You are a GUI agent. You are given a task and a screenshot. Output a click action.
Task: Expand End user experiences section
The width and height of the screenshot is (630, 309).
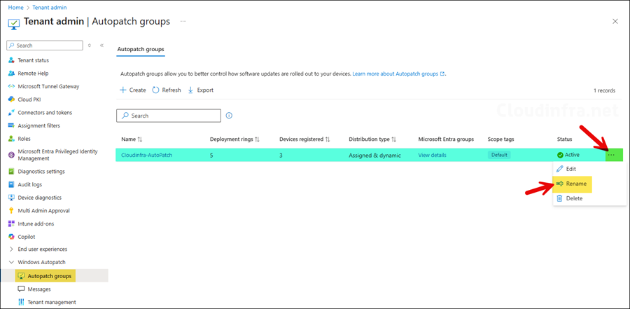(11, 249)
